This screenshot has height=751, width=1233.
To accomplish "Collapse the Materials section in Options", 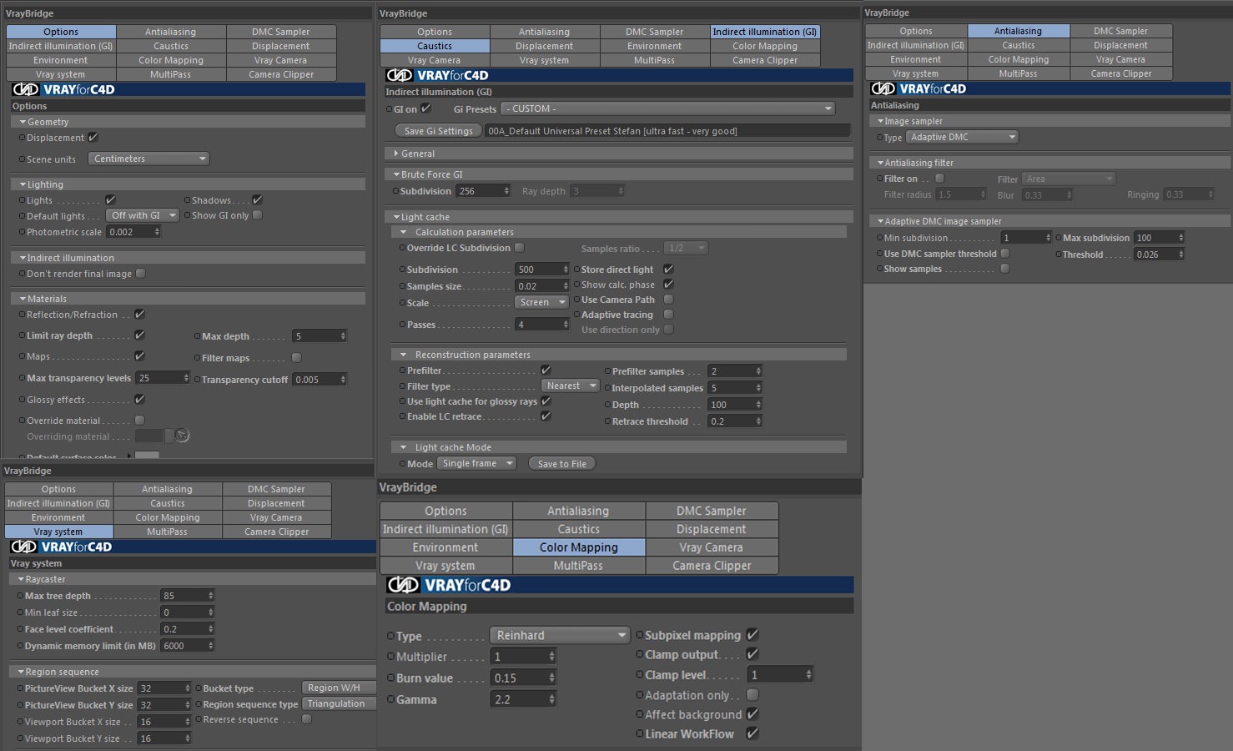I will [x=23, y=299].
